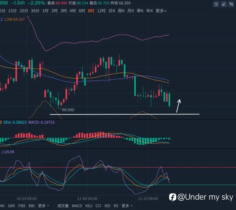Open the 月K monthly chart
Image resolution: width=236 pixels, height=210 pixels.
coord(131,11)
